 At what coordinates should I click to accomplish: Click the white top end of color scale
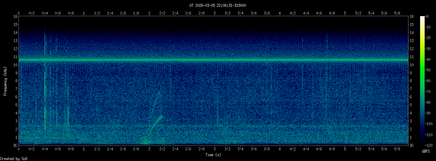tap(422, 17)
